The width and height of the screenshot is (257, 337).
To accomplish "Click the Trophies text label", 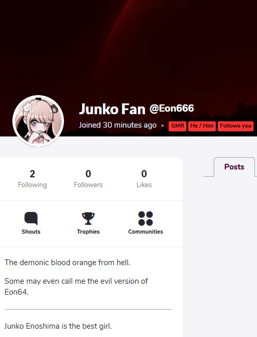I will point(88,232).
